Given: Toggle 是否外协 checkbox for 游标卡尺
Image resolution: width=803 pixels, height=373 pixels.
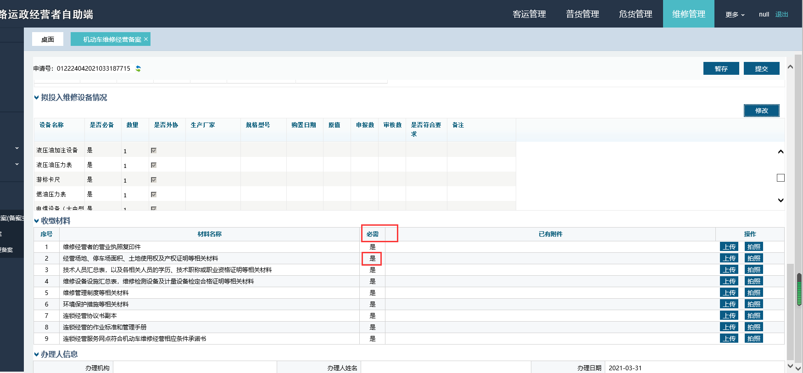Looking at the screenshot, I should pos(154,180).
